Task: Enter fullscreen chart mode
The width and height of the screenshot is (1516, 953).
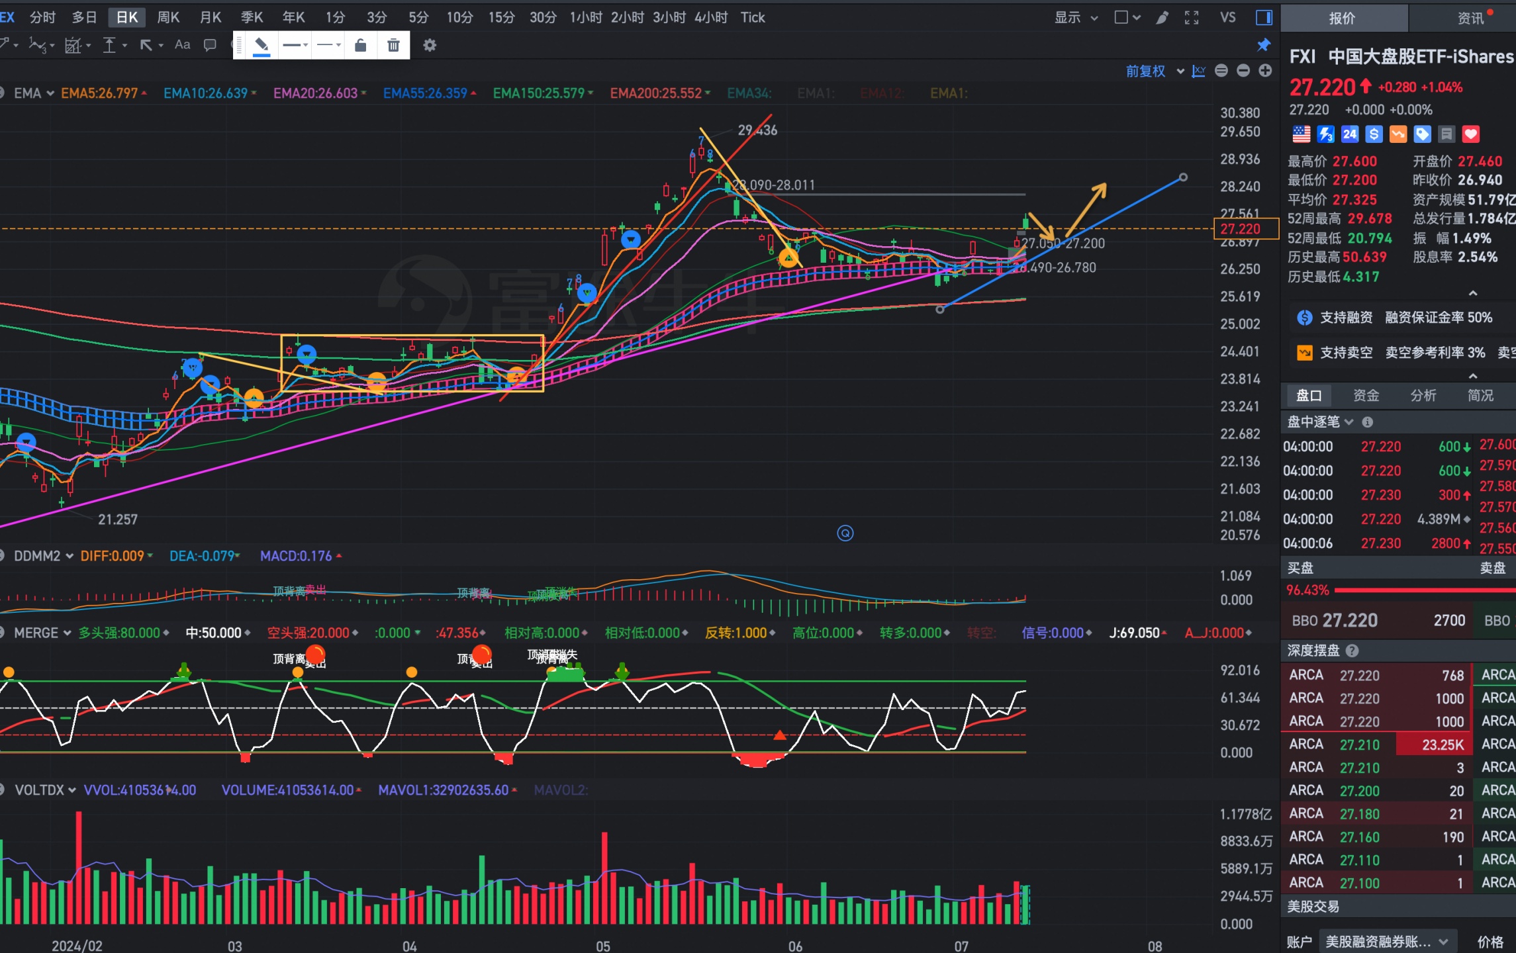Action: tap(1192, 18)
